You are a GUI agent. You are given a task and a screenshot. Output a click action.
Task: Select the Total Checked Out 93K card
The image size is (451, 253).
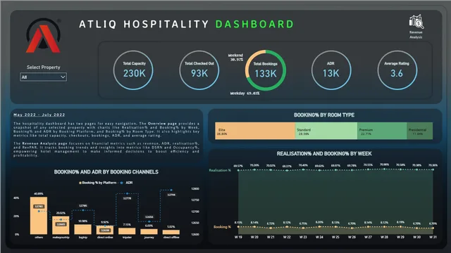click(199, 70)
